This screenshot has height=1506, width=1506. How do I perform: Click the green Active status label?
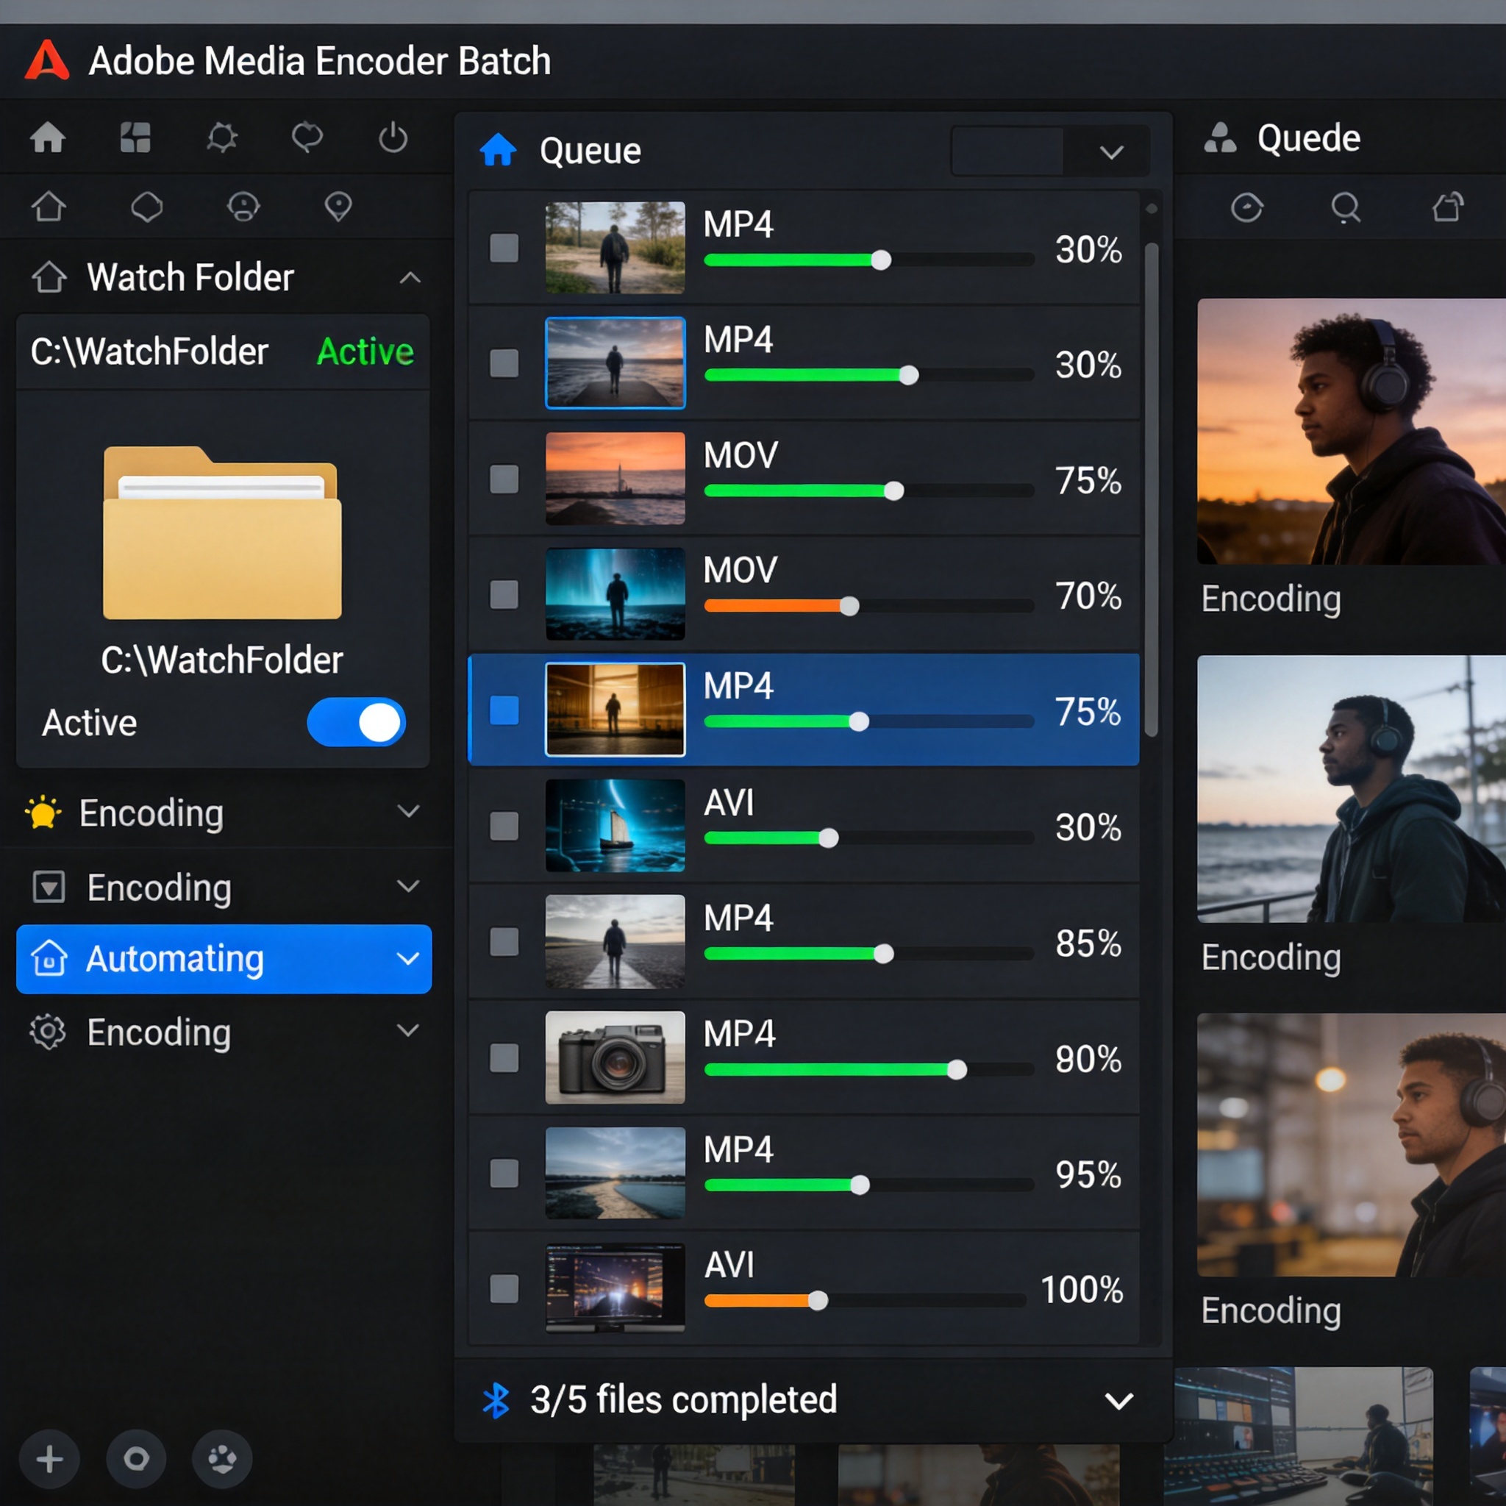[x=365, y=351]
